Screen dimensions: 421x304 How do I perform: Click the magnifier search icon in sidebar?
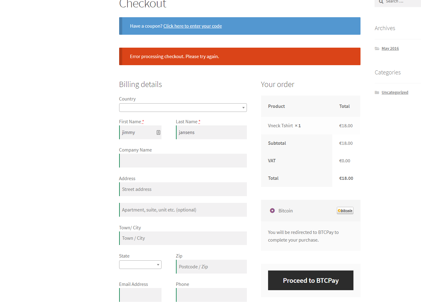(381, 2)
